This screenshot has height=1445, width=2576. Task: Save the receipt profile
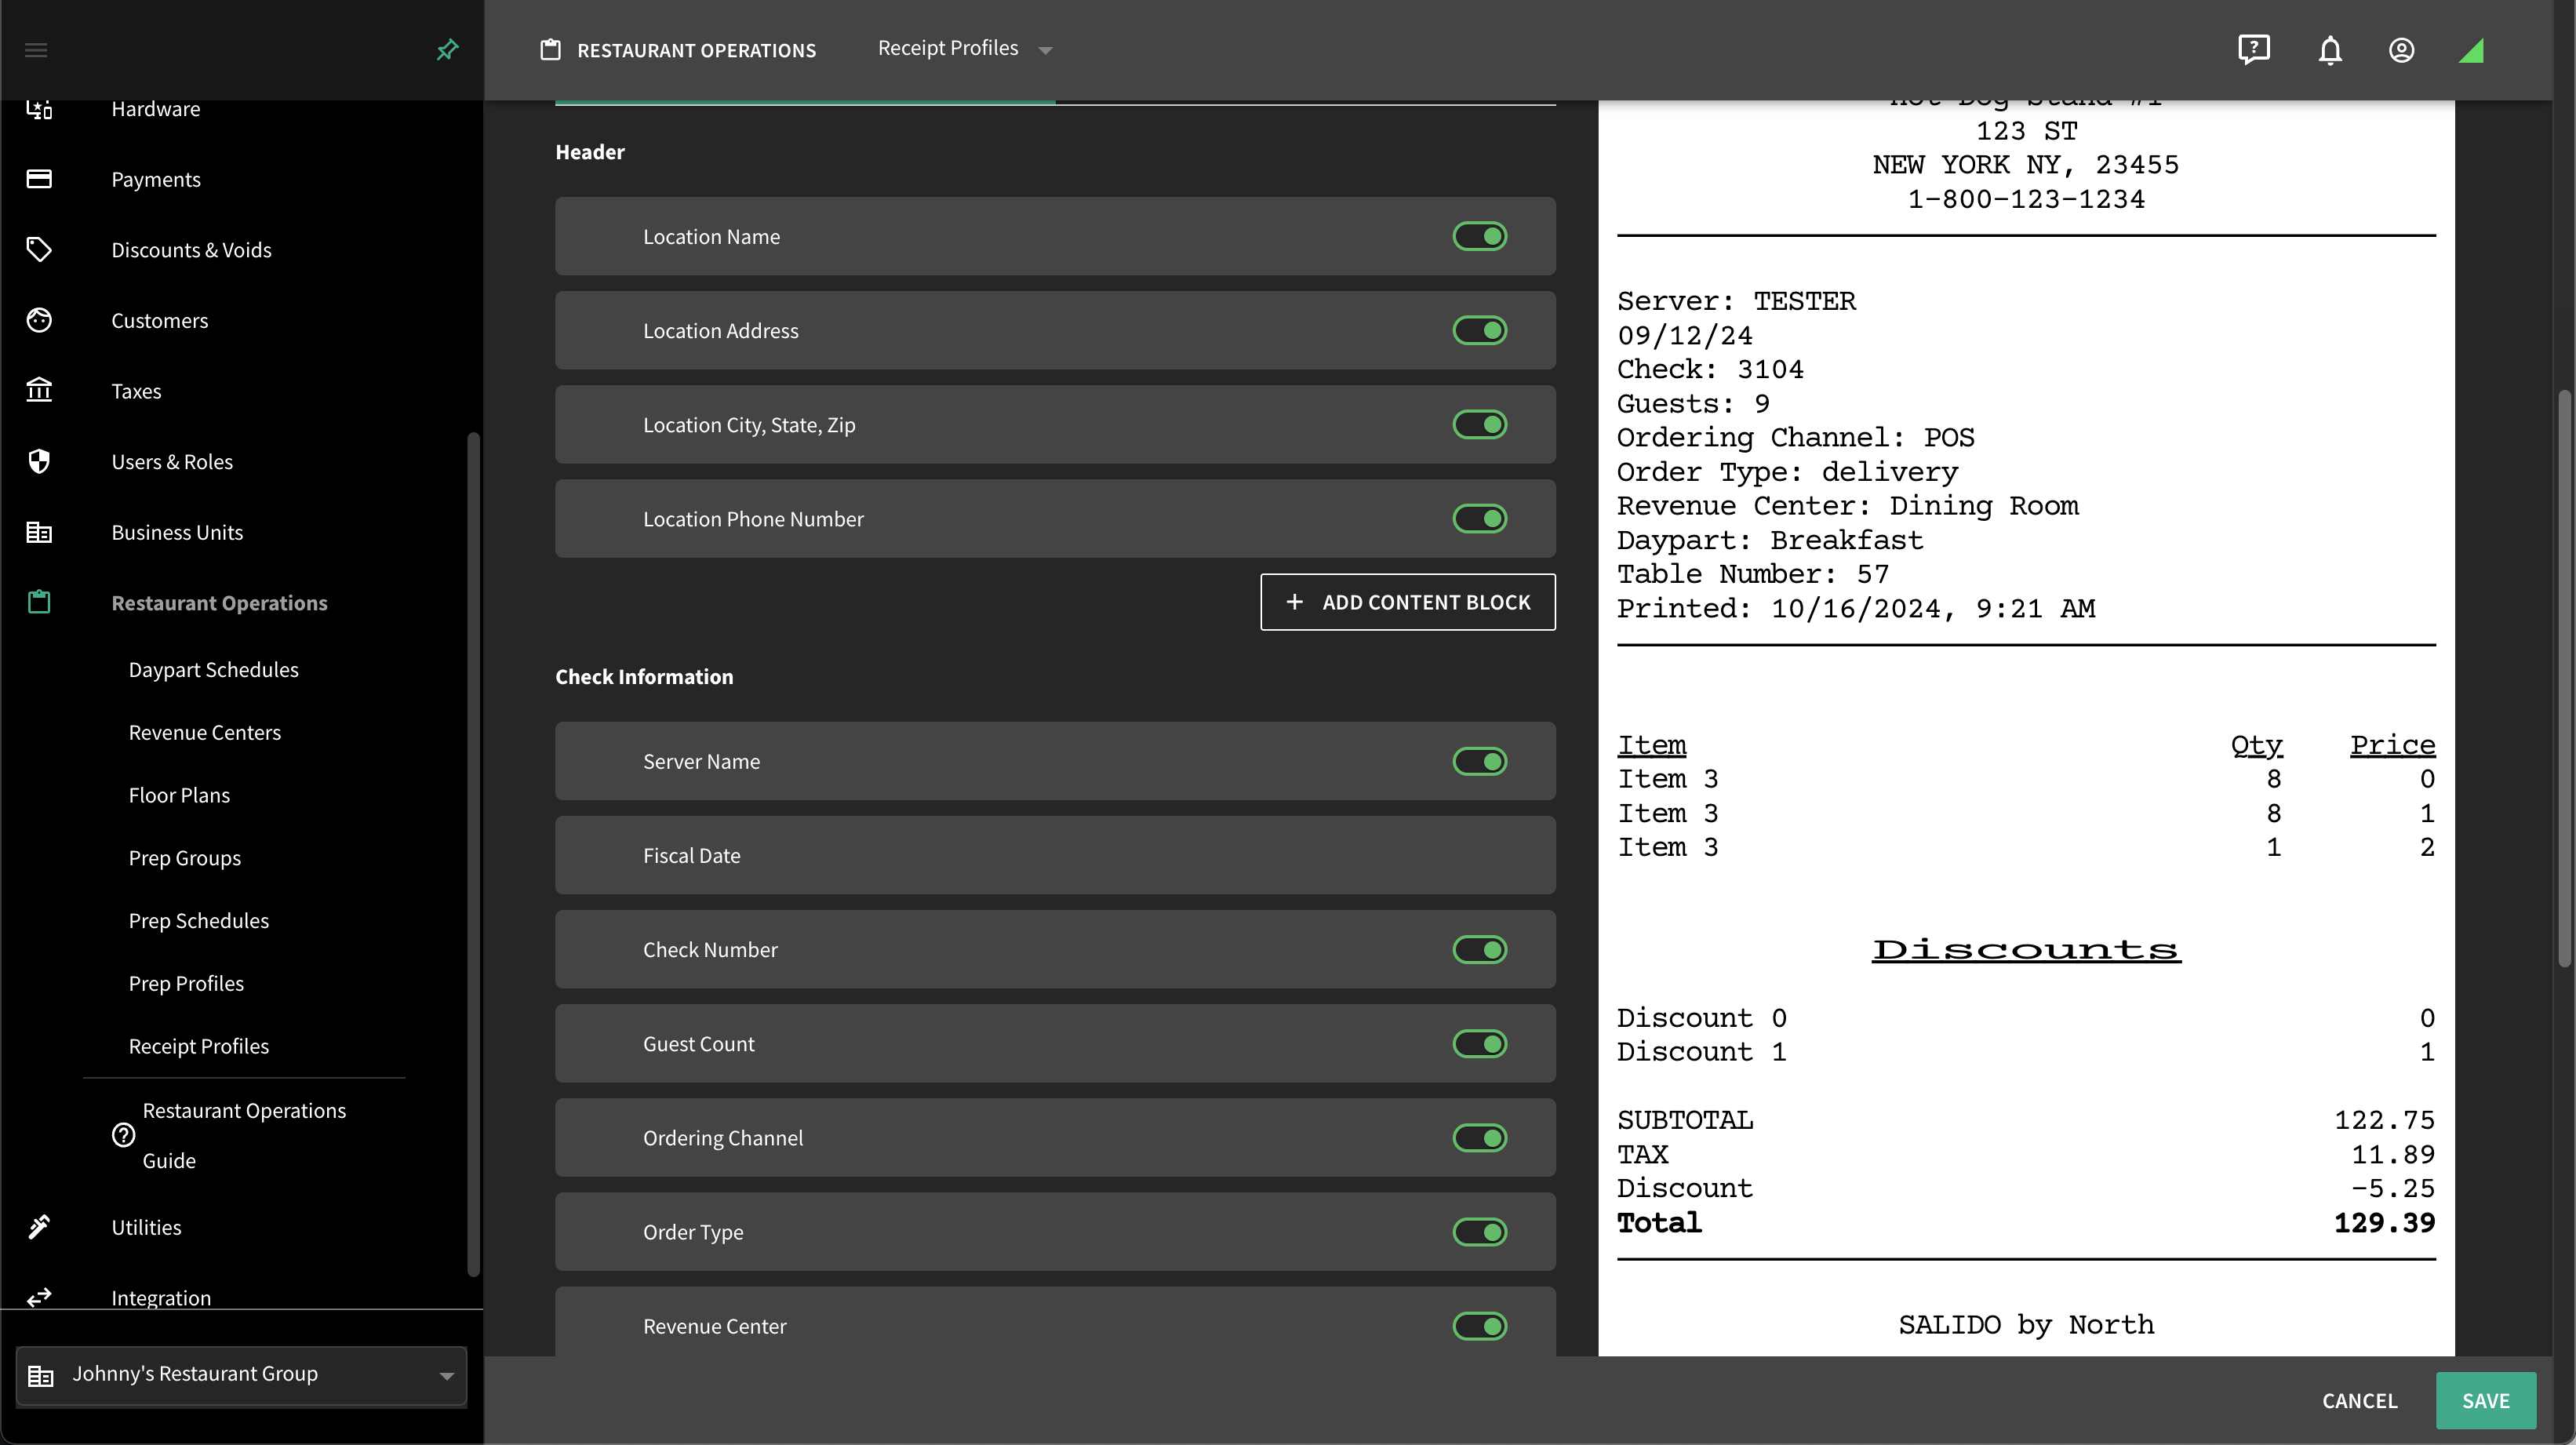click(x=2485, y=1400)
